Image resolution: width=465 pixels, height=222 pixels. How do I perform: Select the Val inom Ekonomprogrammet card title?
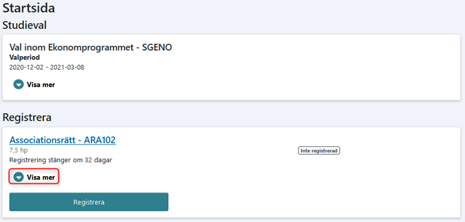point(90,47)
